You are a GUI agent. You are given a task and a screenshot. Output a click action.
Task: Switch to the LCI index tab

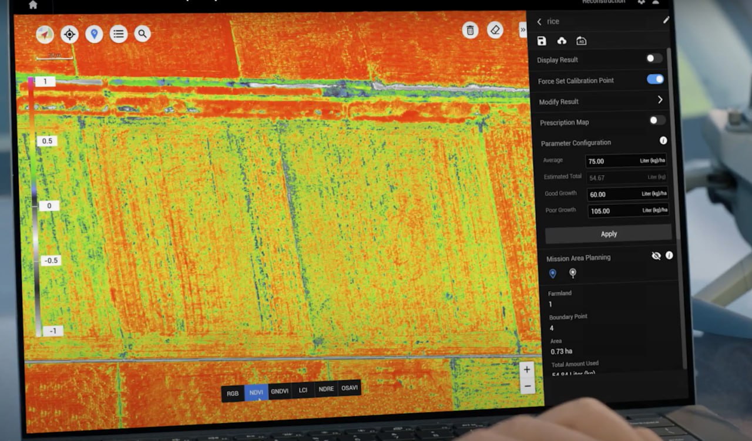click(303, 390)
